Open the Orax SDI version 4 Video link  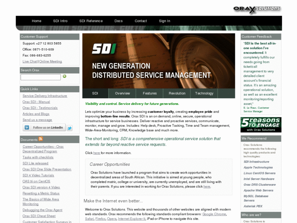point(41,187)
